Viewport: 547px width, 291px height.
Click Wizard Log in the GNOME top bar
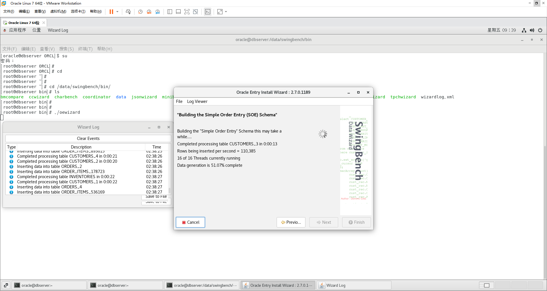(58, 30)
